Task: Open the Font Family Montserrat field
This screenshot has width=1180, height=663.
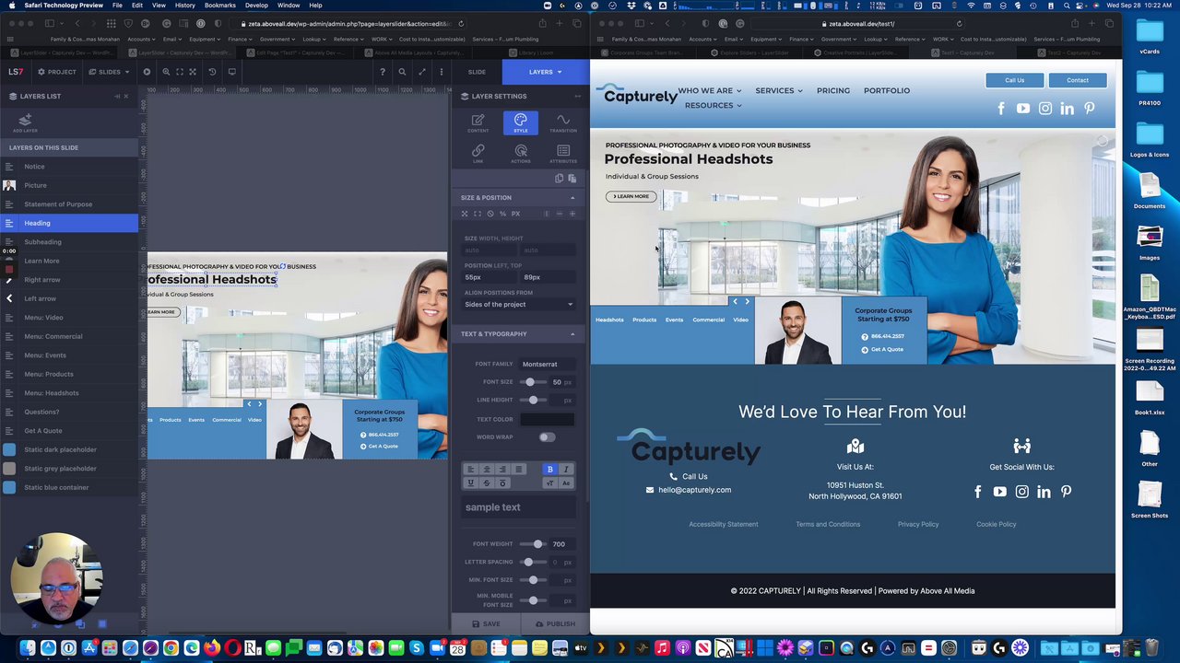Action: click(x=547, y=365)
